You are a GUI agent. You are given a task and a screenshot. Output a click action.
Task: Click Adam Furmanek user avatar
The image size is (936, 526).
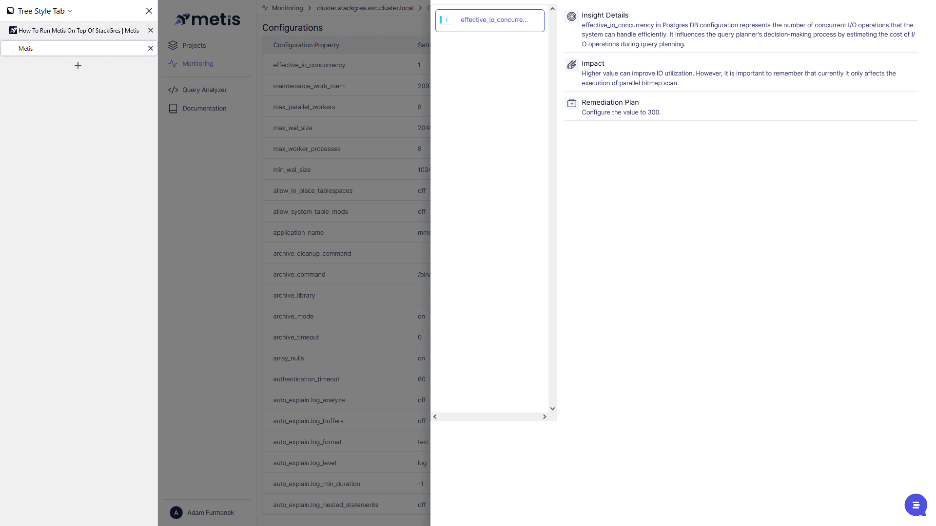(176, 512)
